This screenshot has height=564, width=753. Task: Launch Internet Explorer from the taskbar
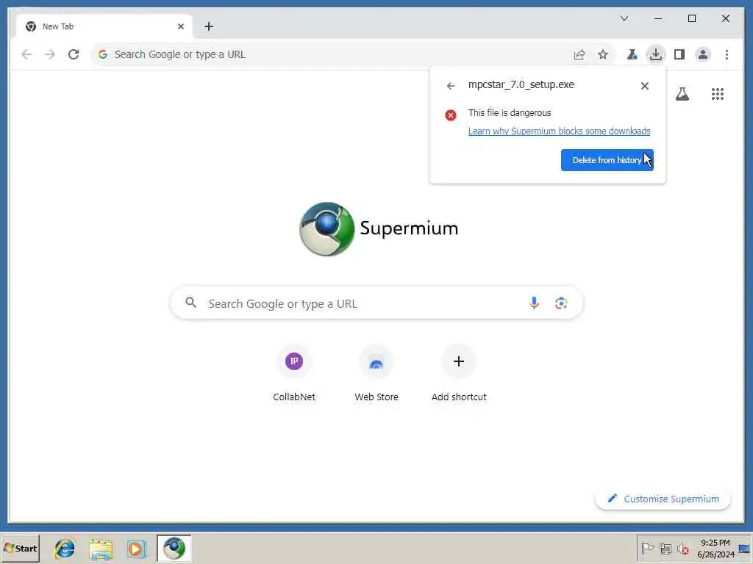pos(65,549)
